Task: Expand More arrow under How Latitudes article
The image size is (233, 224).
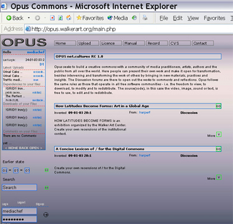Action: [x=219, y=134]
